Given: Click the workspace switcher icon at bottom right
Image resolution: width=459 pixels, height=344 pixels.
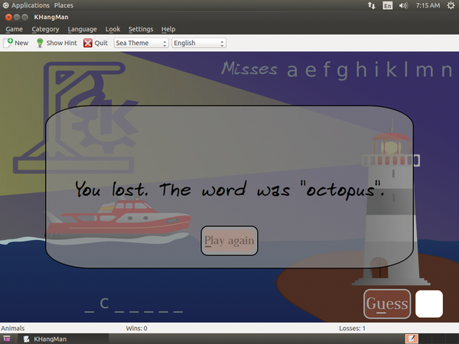Looking at the screenshot, I should point(412,339).
